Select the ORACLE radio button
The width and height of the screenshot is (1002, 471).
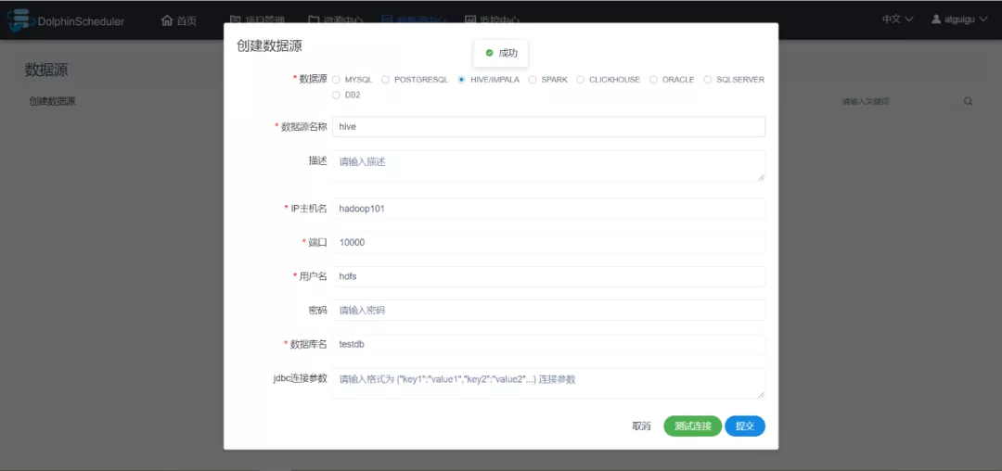pyautogui.click(x=653, y=80)
